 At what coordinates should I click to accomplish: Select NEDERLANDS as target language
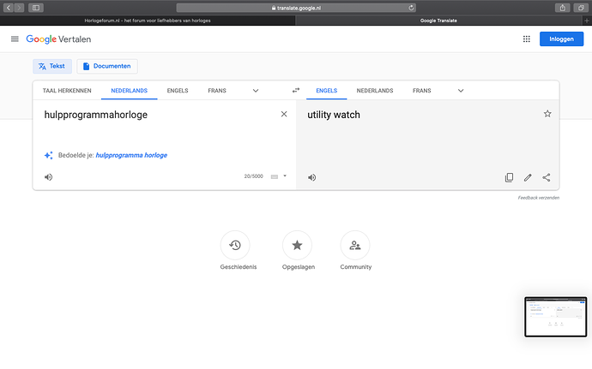(x=375, y=91)
